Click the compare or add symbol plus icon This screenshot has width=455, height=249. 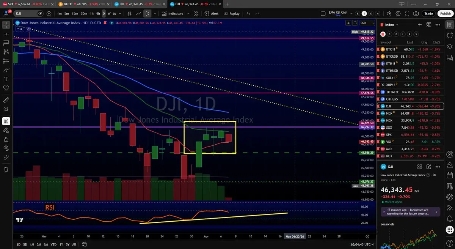pyautogui.click(x=50, y=13)
